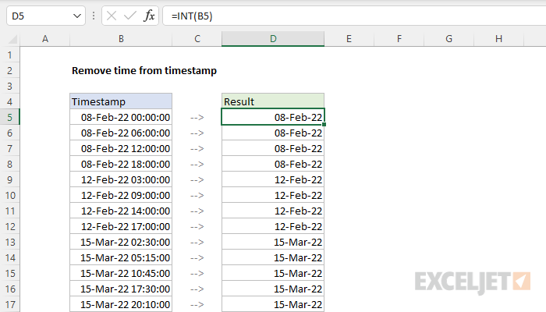The image size is (546, 312).
Task: Select cell with 12-Feb-22 09:00:00
Action: pos(121,195)
